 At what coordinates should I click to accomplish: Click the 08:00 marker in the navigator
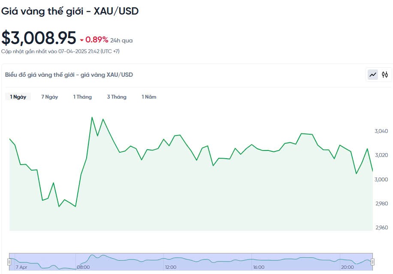pos(83,267)
